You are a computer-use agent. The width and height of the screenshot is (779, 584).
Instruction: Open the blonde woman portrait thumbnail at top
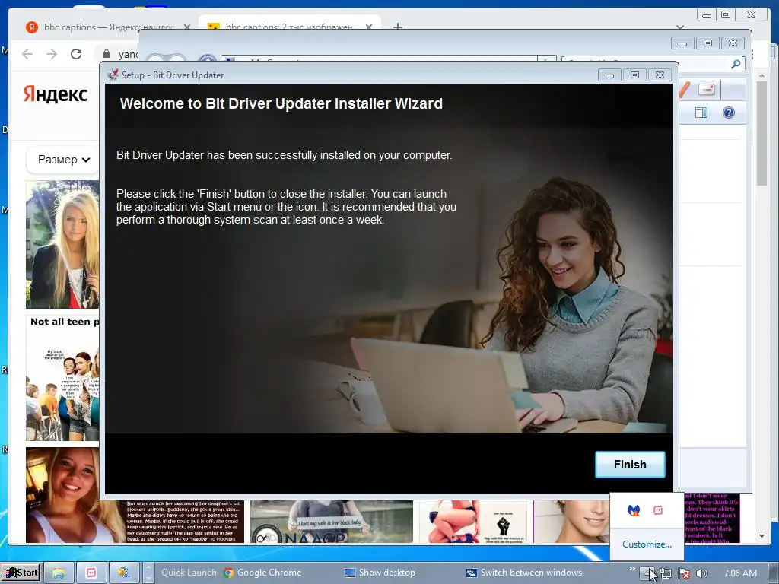(x=62, y=244)
